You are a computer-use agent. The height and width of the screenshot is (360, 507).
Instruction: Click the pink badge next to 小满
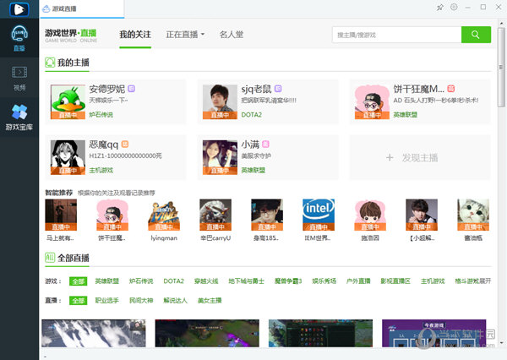(x=265, y=144)
